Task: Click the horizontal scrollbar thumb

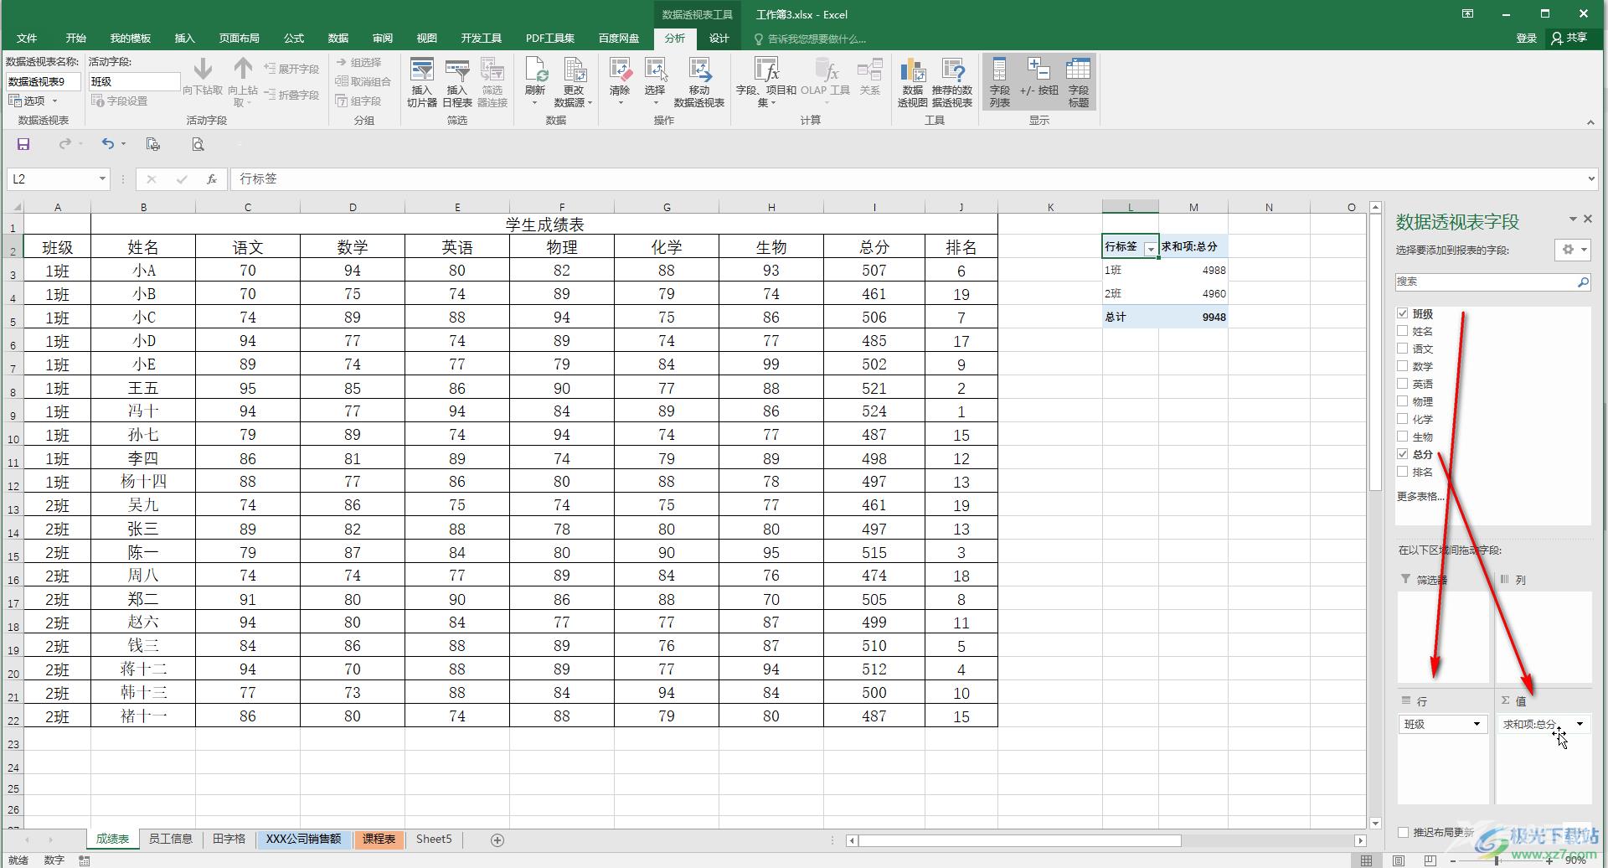Action: pos(1019,840)
